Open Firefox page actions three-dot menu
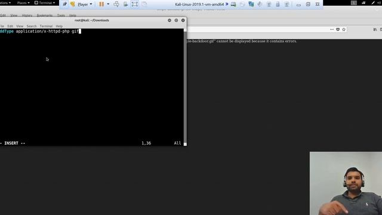 point(332,29)
